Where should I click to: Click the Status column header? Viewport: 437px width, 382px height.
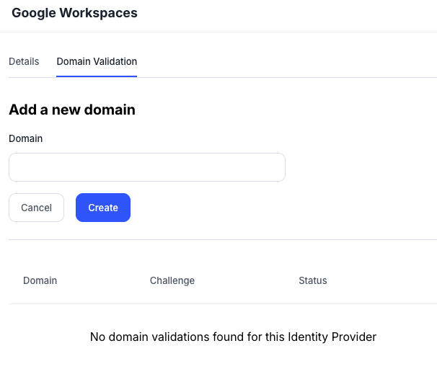[313, 280]
